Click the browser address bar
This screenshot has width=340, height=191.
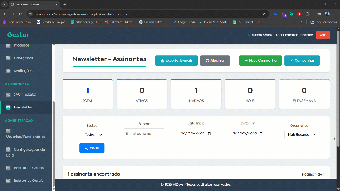click(x=147, y=14)
